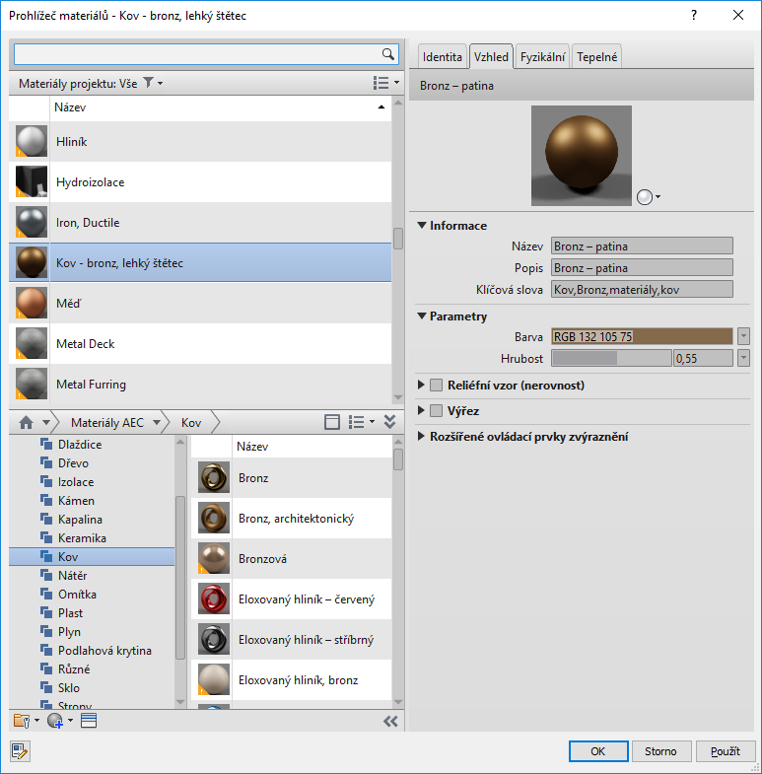
Task: Click the create new material icon
Action: pyautogui.click(x=55, y=721)
